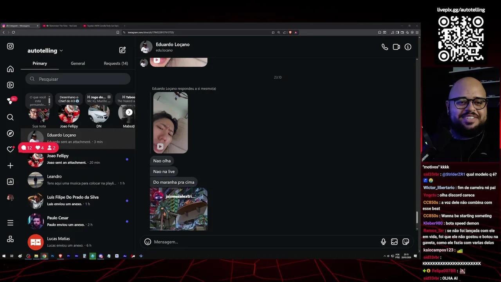This screenshot has height=282, width=501.
Task: Click the chat scrollbar thumb
Action: pyautogui.click(x=417, y=217)
